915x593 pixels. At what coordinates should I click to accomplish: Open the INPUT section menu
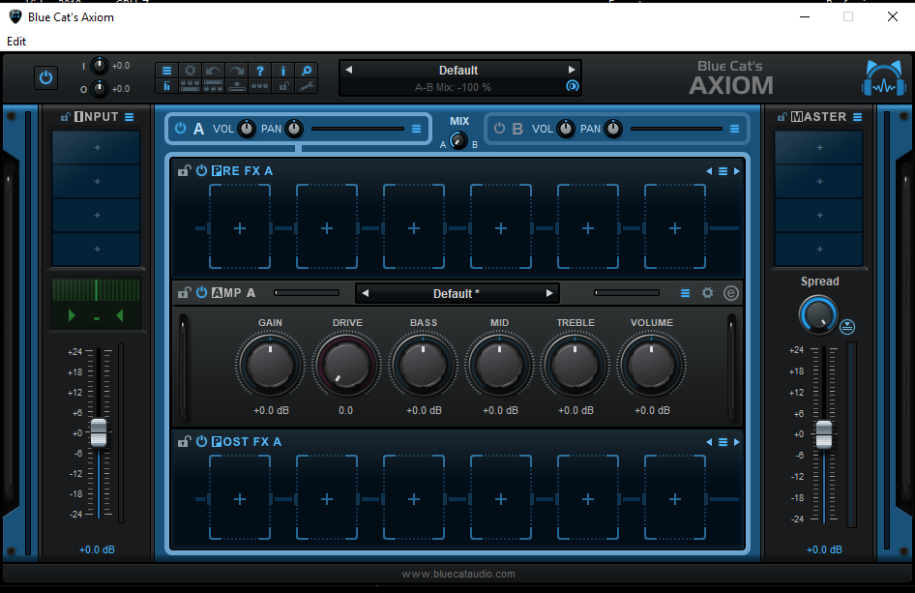(129, 117)
